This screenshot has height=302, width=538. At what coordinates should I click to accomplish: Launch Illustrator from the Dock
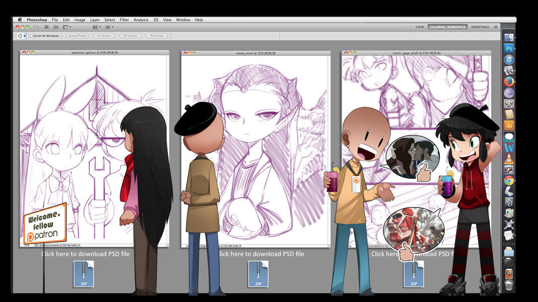(x=509, y=125)
